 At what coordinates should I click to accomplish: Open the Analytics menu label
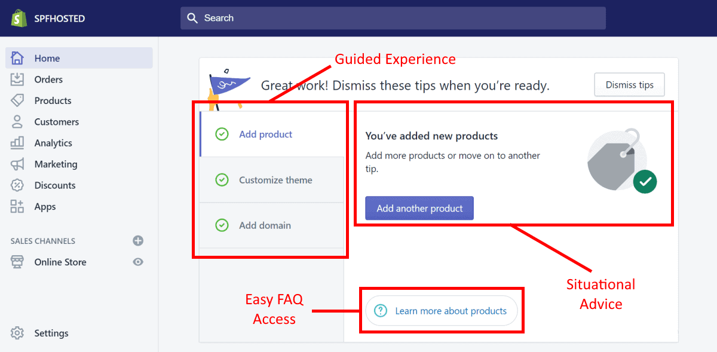pyautogui.click(x=53, y=143)
